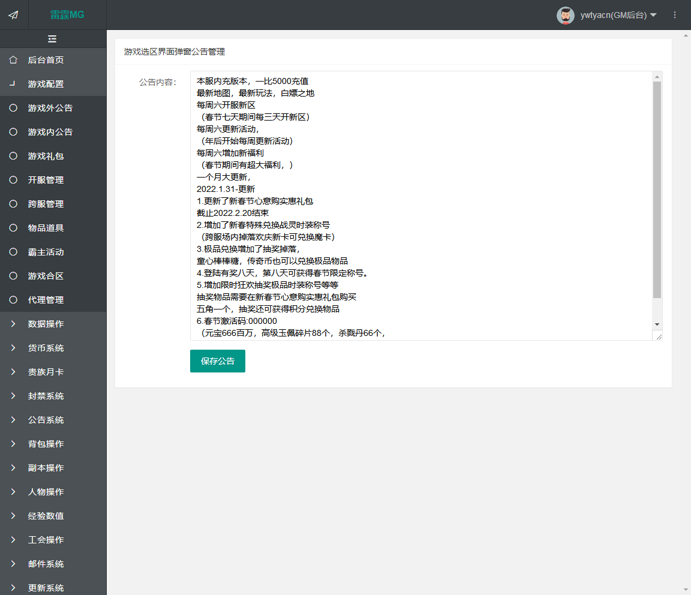Expand the 货币系统 menu chevron
The height and width of the screenshot is (595, 691).
(x=13, y=348)
